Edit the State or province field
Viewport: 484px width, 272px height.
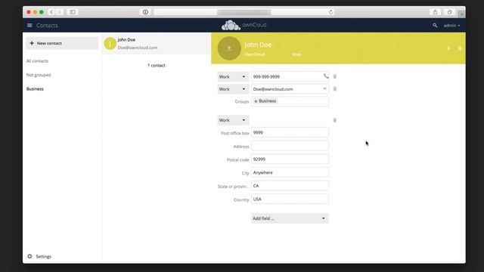290,186
